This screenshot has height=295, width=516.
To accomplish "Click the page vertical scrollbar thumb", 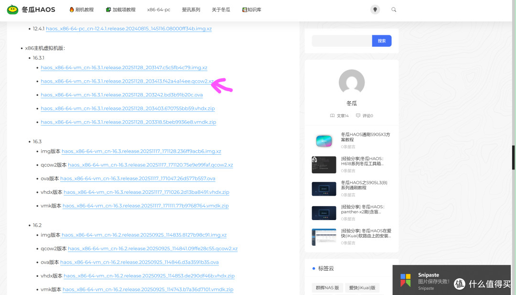I will [513, 158].
